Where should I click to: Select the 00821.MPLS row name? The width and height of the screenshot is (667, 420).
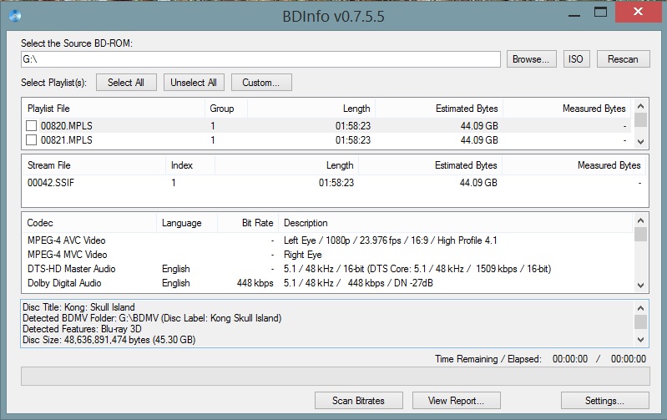point(66,140)
